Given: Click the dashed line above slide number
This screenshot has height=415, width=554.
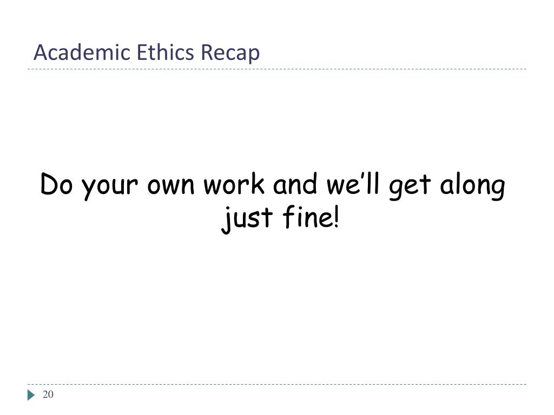Looking at the screenshot, I should click(277, 384).
